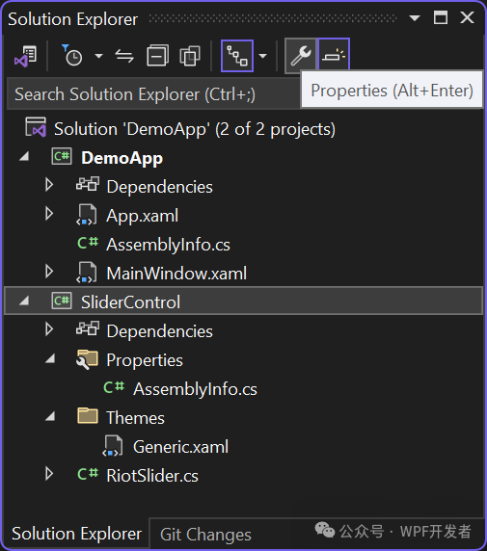Image resolution: width=487 pixels, height=551 pixels.
Task: Select the Themes folder label
Action: (x=135, y=418)
